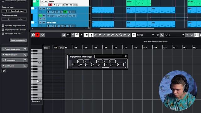Viewport: 201px width, 113px height.
Task: Select the first 'Brass' part tab in editor ruler
Action: click(46, 48)
